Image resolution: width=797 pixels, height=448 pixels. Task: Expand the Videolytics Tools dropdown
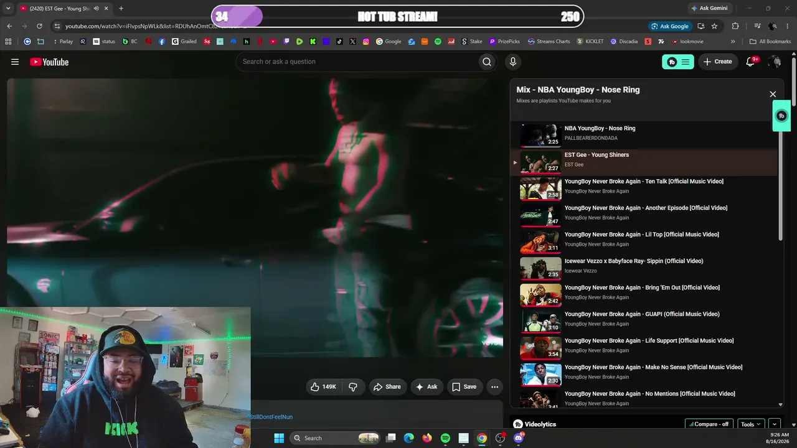[751, 424]
